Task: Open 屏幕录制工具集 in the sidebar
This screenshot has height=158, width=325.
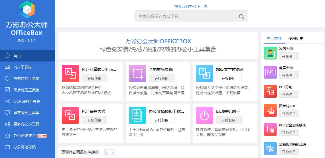Action: point(28,112)
